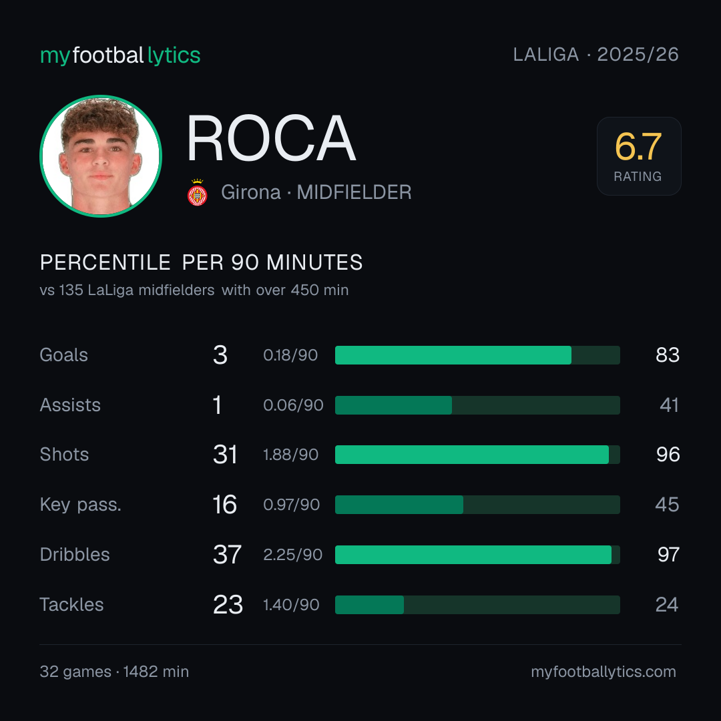
Task: Select the LALIGA · 2025/26 season label
Action: click(596, 55)
